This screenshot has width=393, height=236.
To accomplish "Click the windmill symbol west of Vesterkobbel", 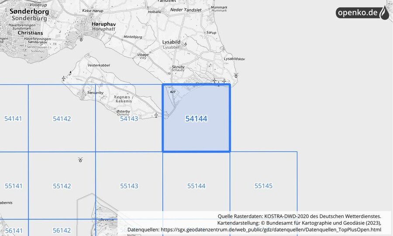I will pos(64,79).
